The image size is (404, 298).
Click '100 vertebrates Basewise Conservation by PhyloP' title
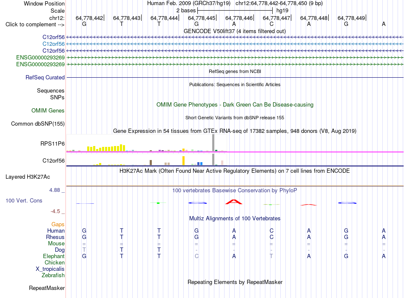[235, 191]
